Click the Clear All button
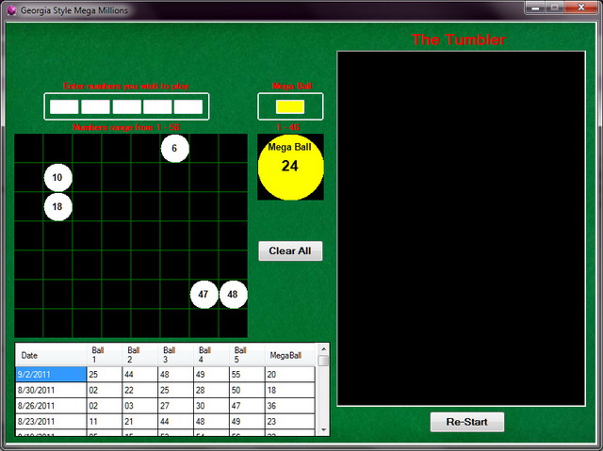The width and height of the screenshot is (603, 451). (x=290, y=250)
